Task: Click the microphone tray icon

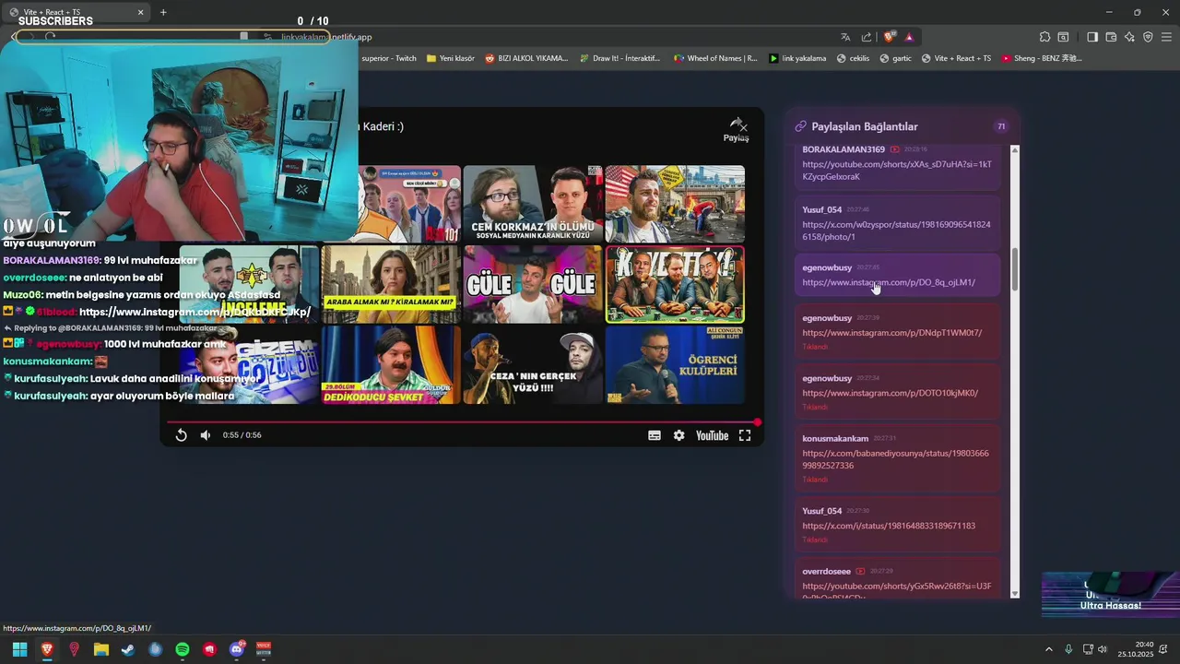Action: (1068, 649)
